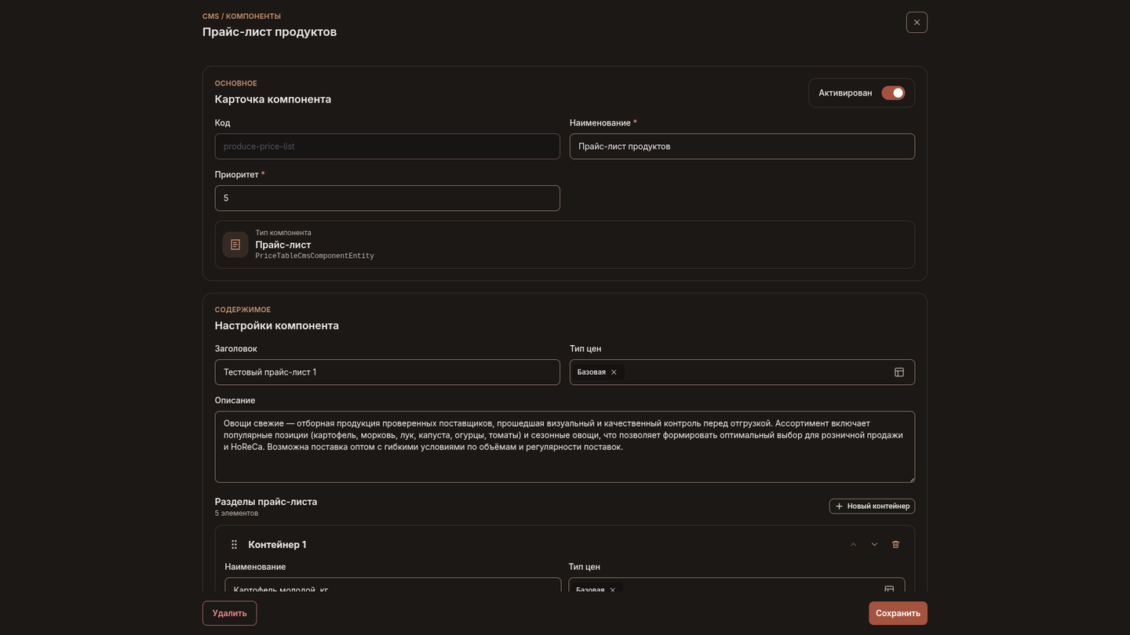This screenshot has width=1130, height=635.
Task: Move Контейнер 1 up with chevron
Action: click(853, 545)
